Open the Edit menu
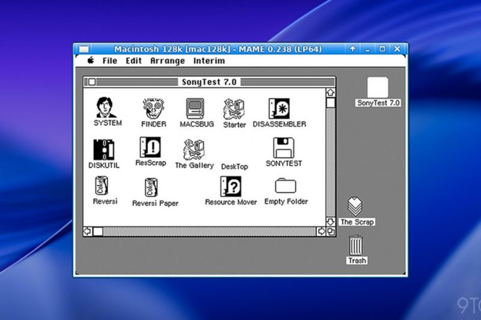Screen dimensions: 481x320 [133, 61]
